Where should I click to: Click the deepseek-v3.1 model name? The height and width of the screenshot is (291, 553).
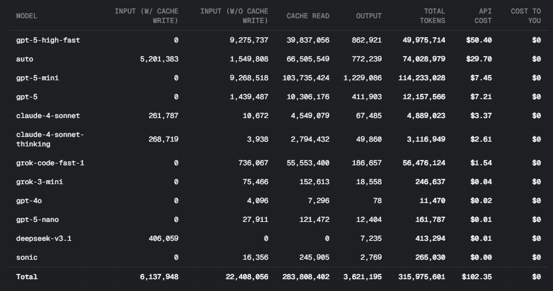(x=44, y=238)
